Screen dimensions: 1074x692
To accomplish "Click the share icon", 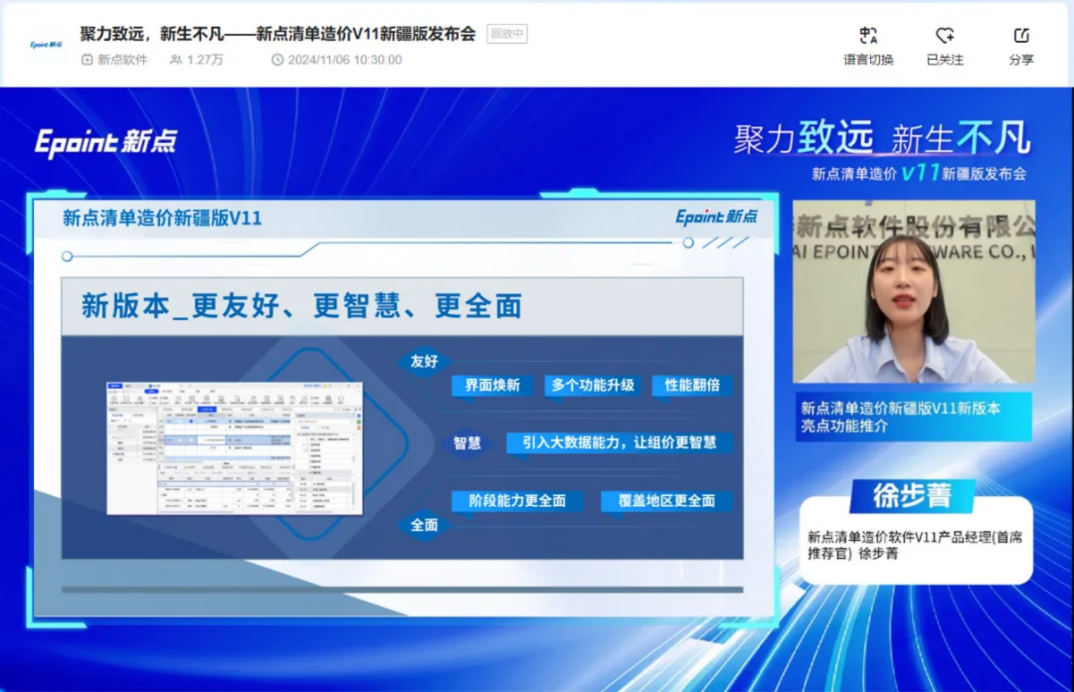I will click(1021, 35).
